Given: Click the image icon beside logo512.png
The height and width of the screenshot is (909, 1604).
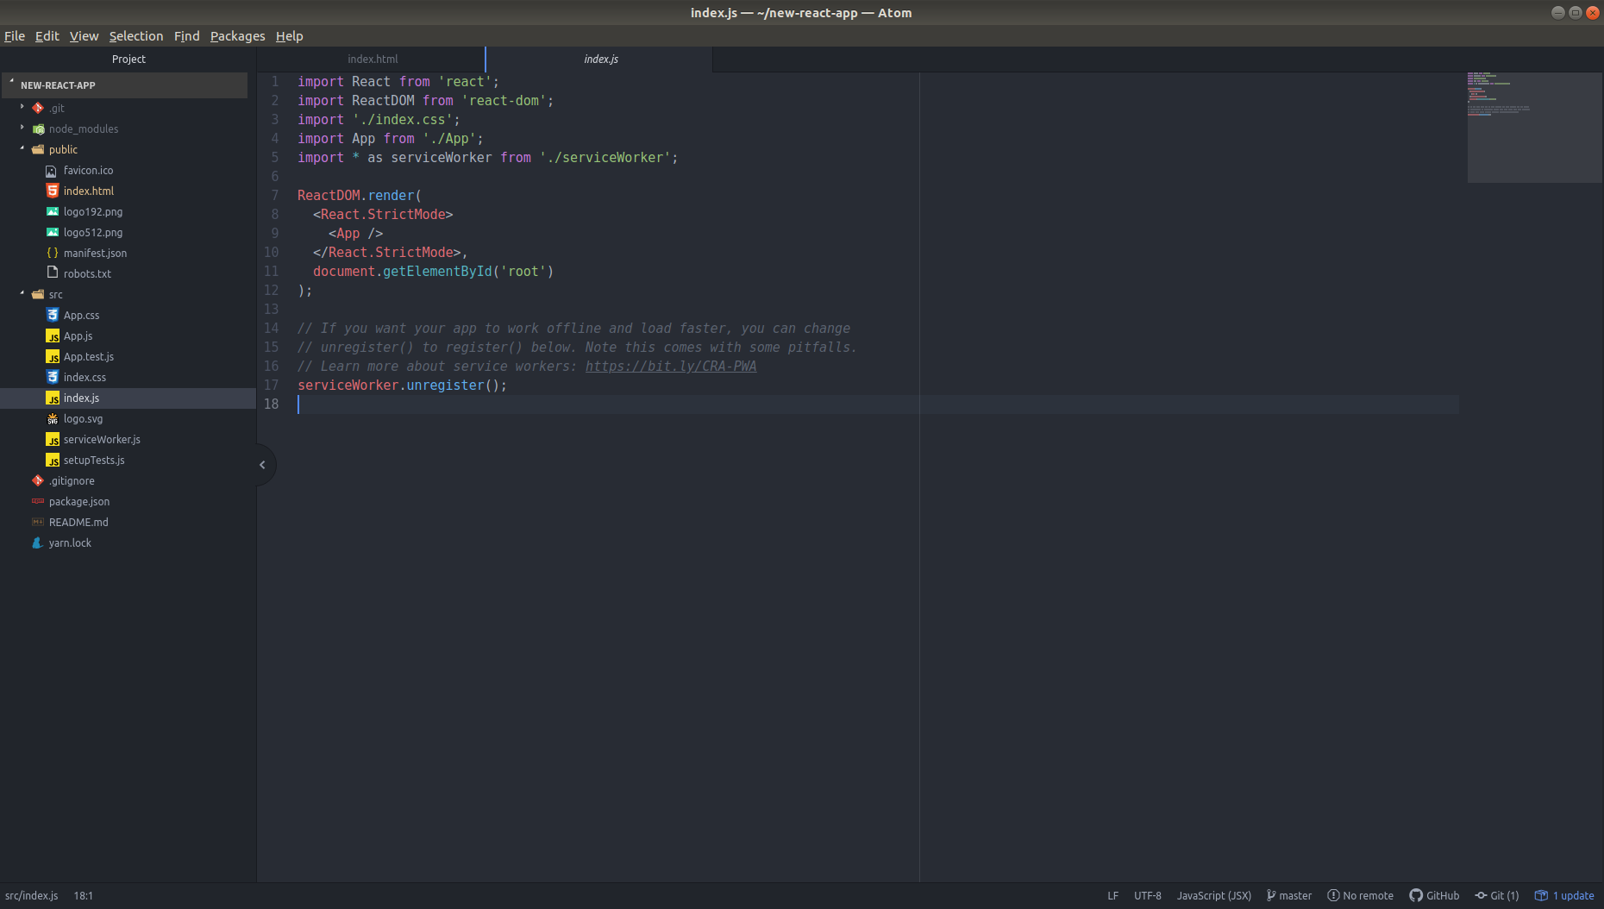Looking at the screenshot, I should pos(53,232).
